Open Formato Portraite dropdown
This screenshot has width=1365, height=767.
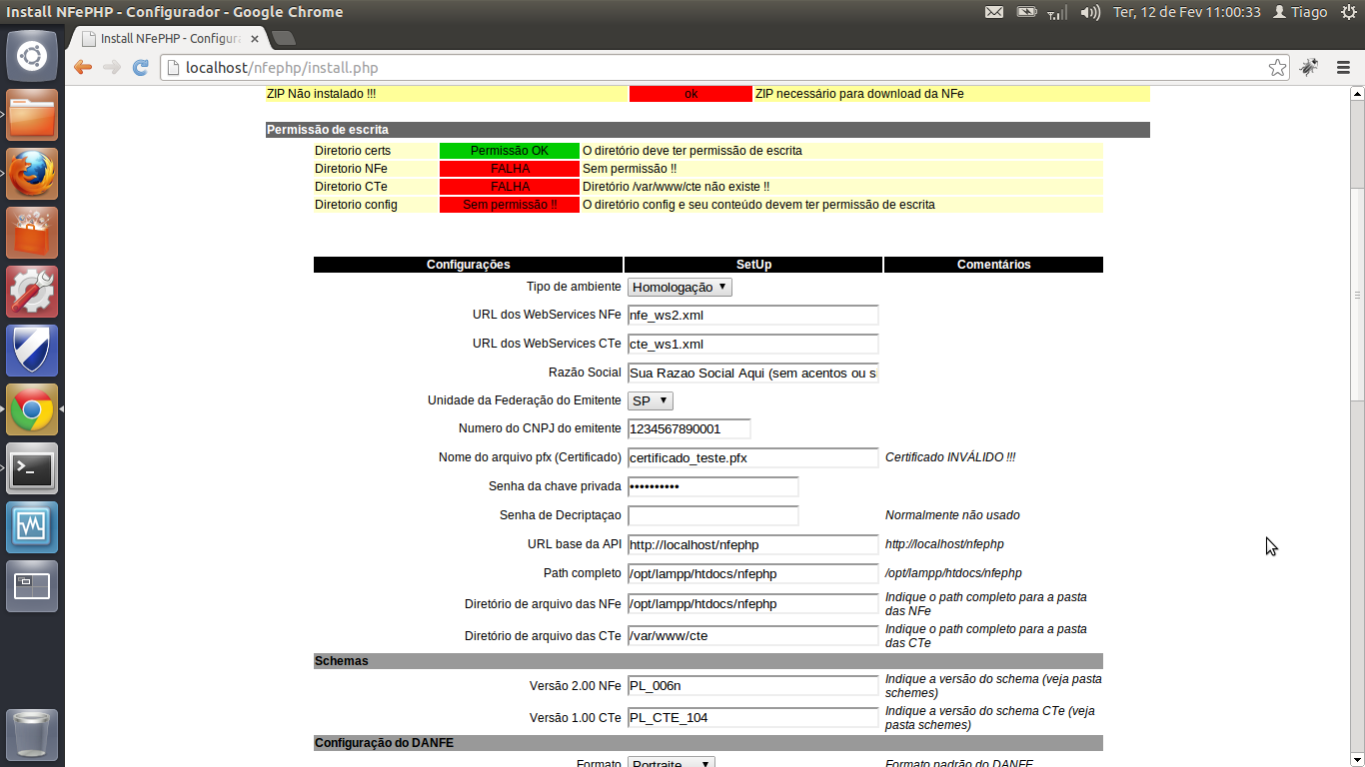pyautogui.click(x=672, y=762)
